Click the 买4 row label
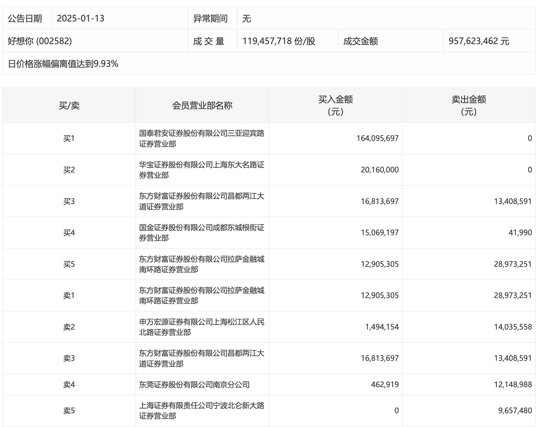Viewport: 541px width, 427px height. tap(69, 232)
